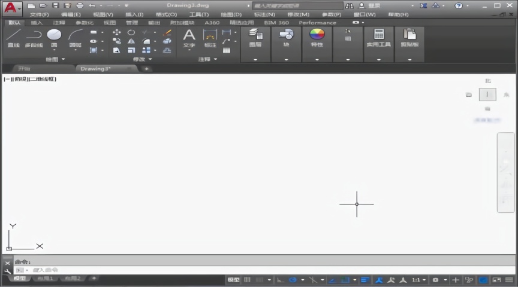Select the Line (直线) tool

(x=14, y=38)
